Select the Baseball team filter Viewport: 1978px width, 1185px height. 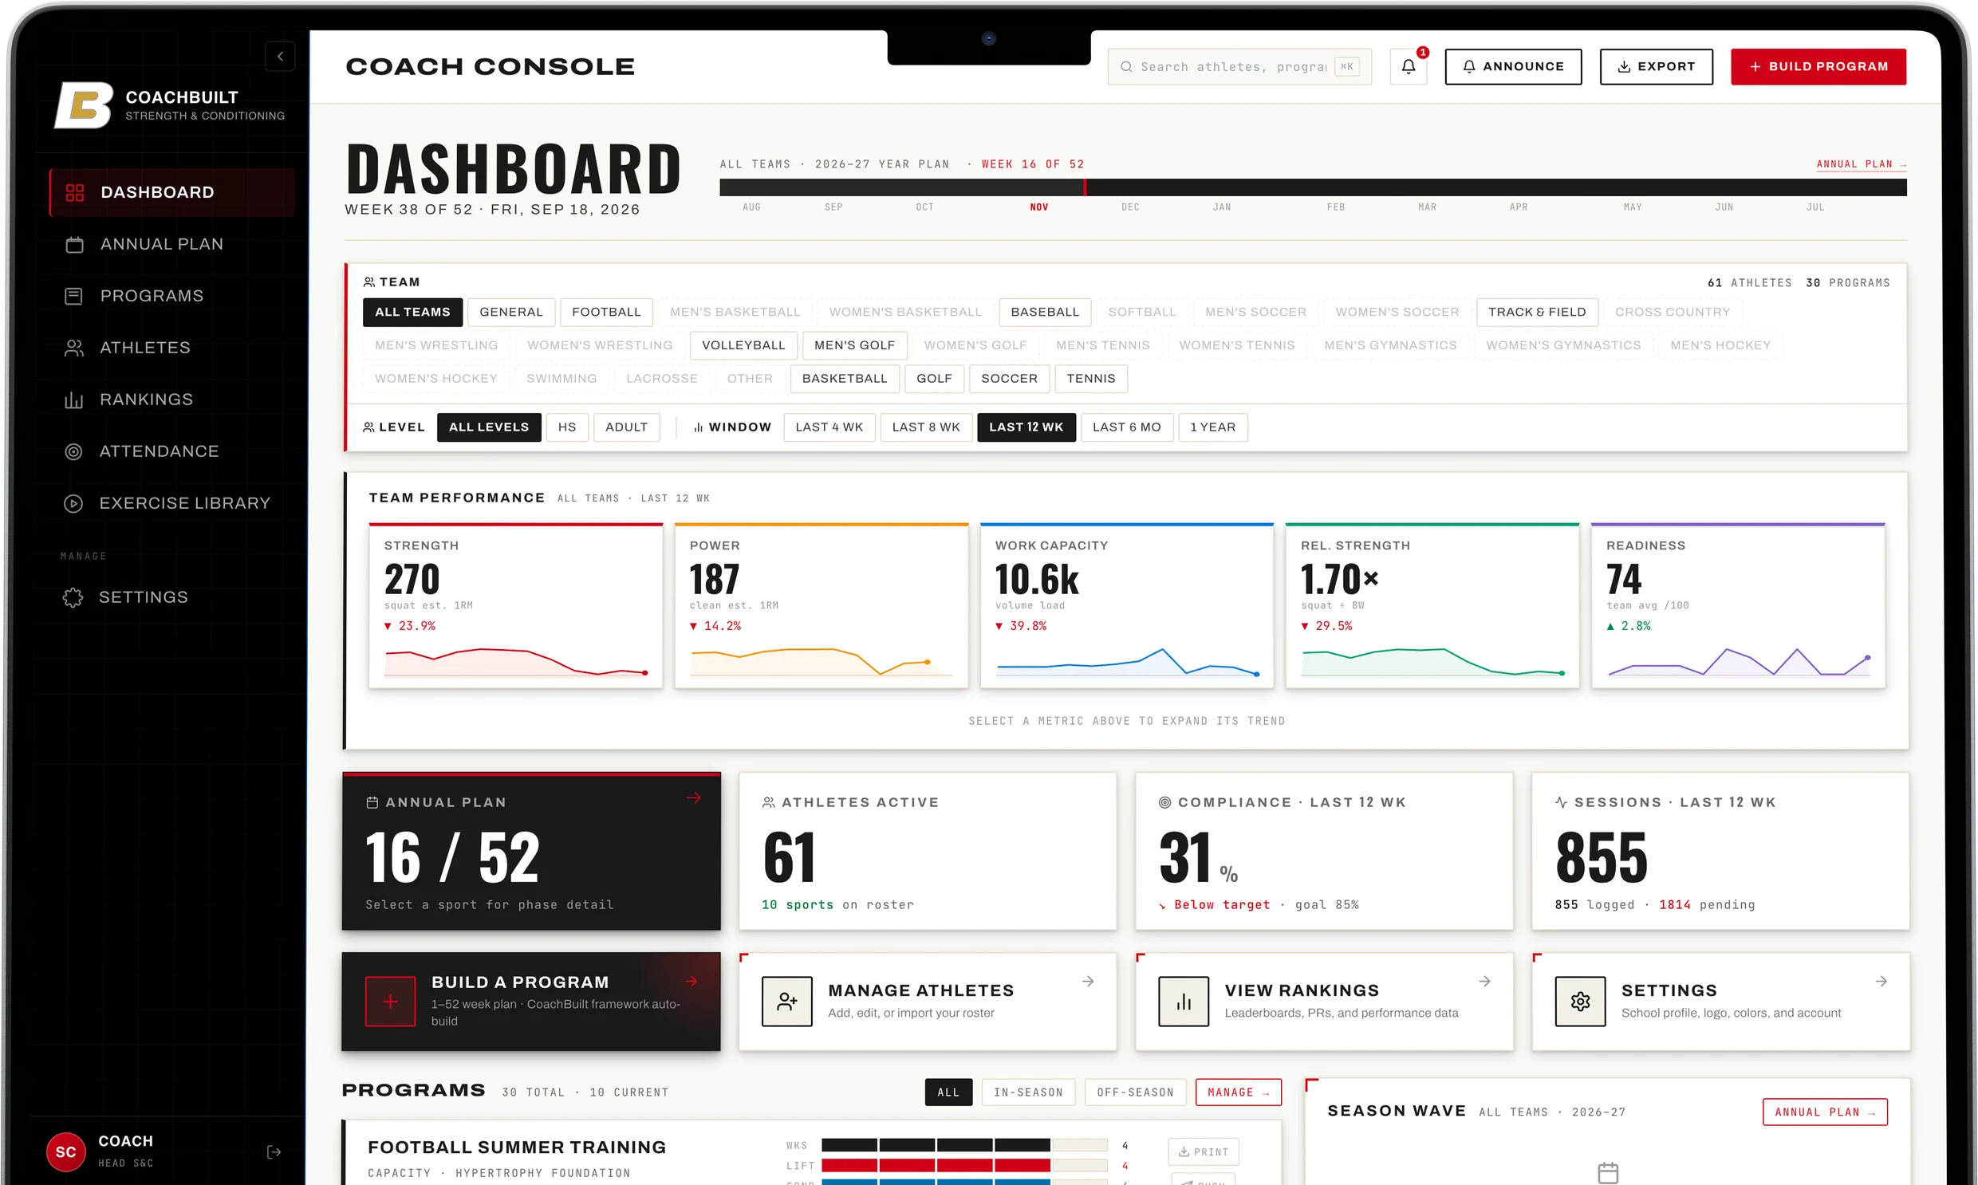tap(1045, 313)
